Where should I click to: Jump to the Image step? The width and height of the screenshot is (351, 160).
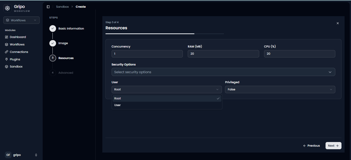click(x=63, y=43)
